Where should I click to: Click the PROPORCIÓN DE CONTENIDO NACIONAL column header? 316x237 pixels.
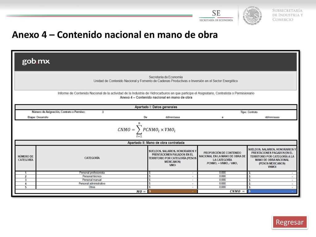222,158
